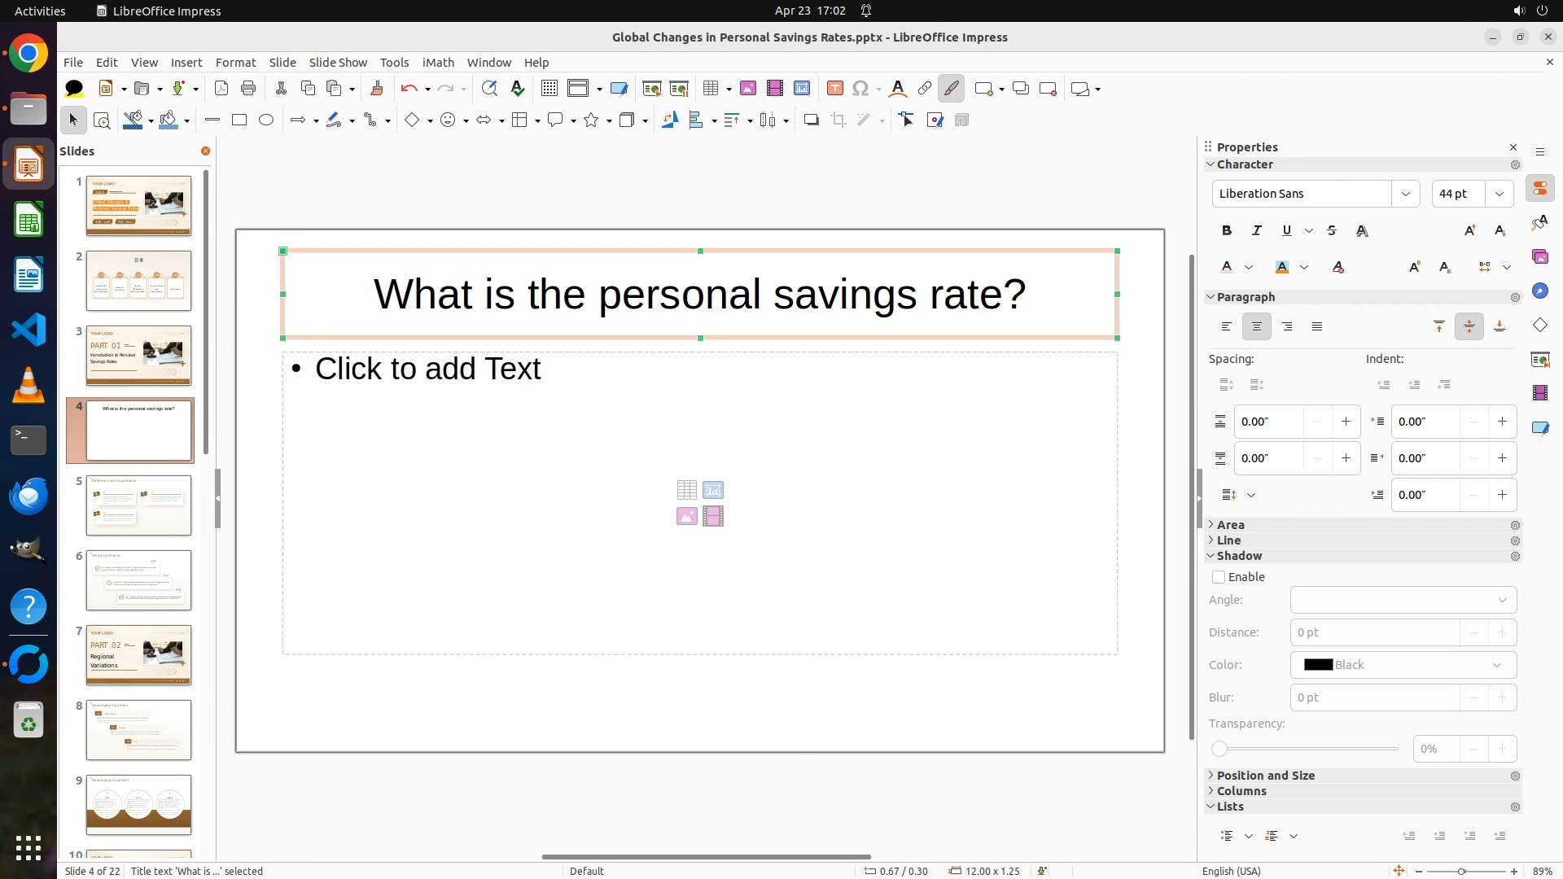Image resolution: width=1563 pixels, height=879 pixels.
Task: Open the shadow Color Black swatch dropdown
Action: pyautogui.click(x=1403, y=665)
